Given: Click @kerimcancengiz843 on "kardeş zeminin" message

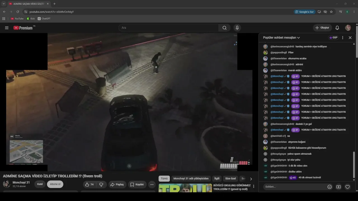Looking at the screenshot, I should (x=282, y=47).
